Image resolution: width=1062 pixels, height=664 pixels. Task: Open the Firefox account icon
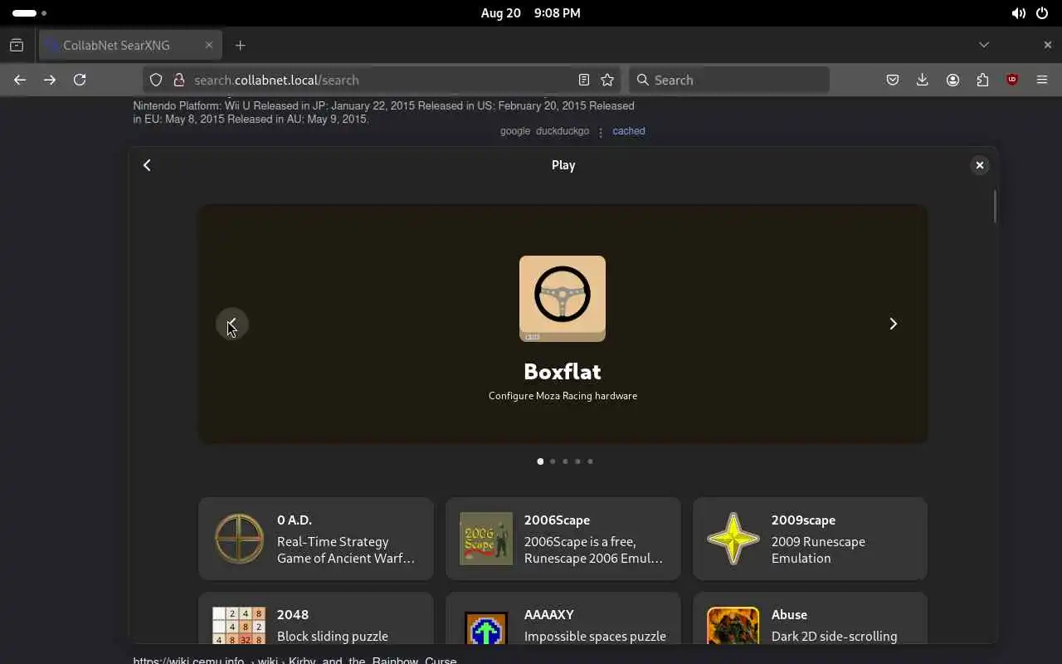click(x=952, y=80)
